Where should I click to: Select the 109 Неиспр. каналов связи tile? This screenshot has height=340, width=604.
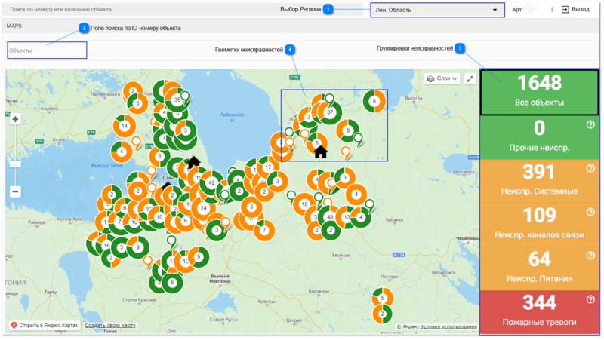[x=539, y=225]
